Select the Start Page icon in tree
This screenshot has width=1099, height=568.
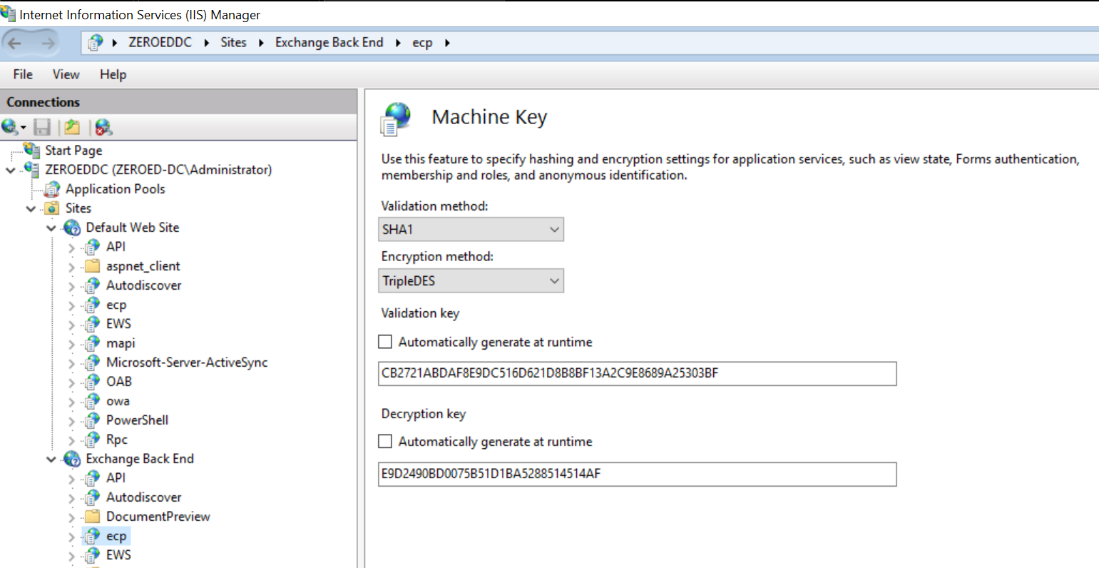[32, 150]
